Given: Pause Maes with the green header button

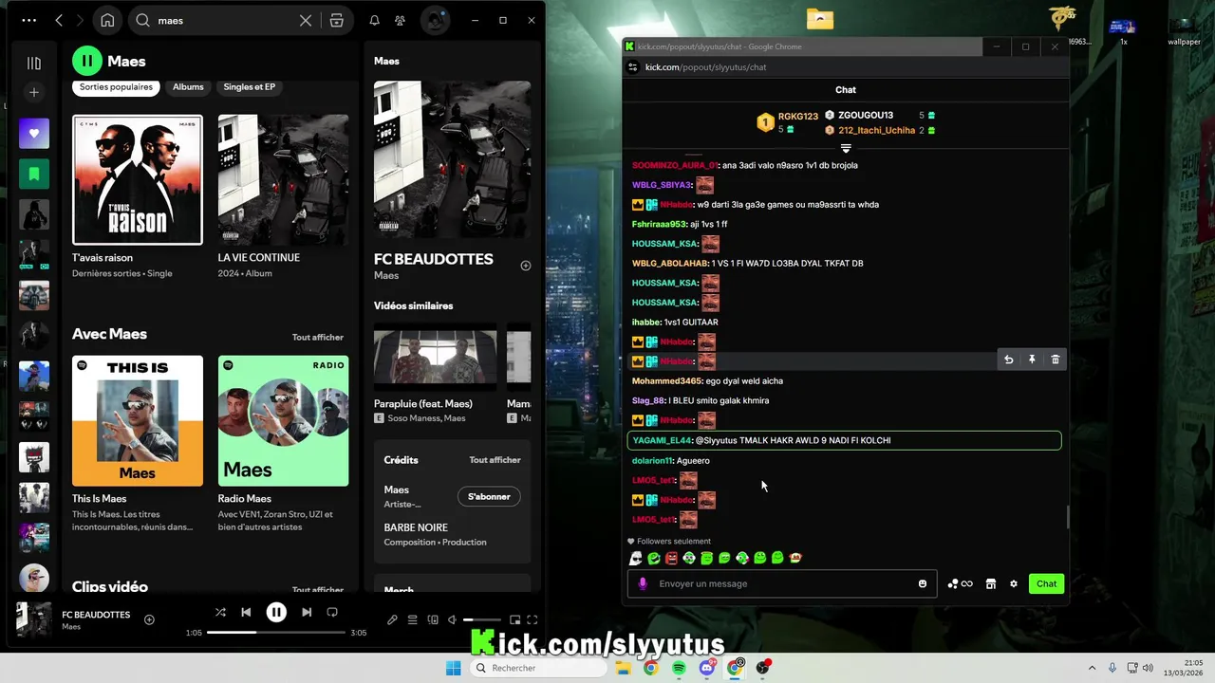Looking at the screenshot, I should (86, 61).
